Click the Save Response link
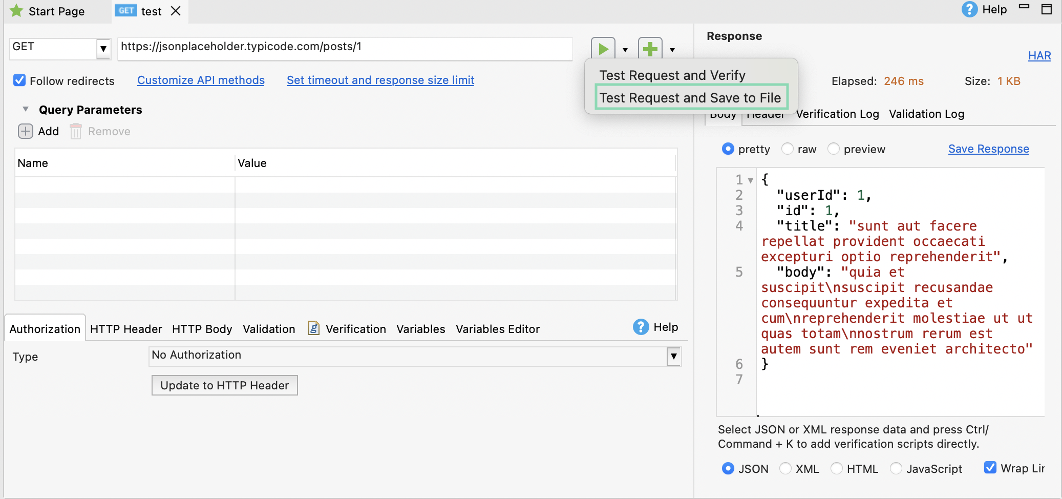Image resolution: width=1062 pixels, height=499 pixels. 988,149
